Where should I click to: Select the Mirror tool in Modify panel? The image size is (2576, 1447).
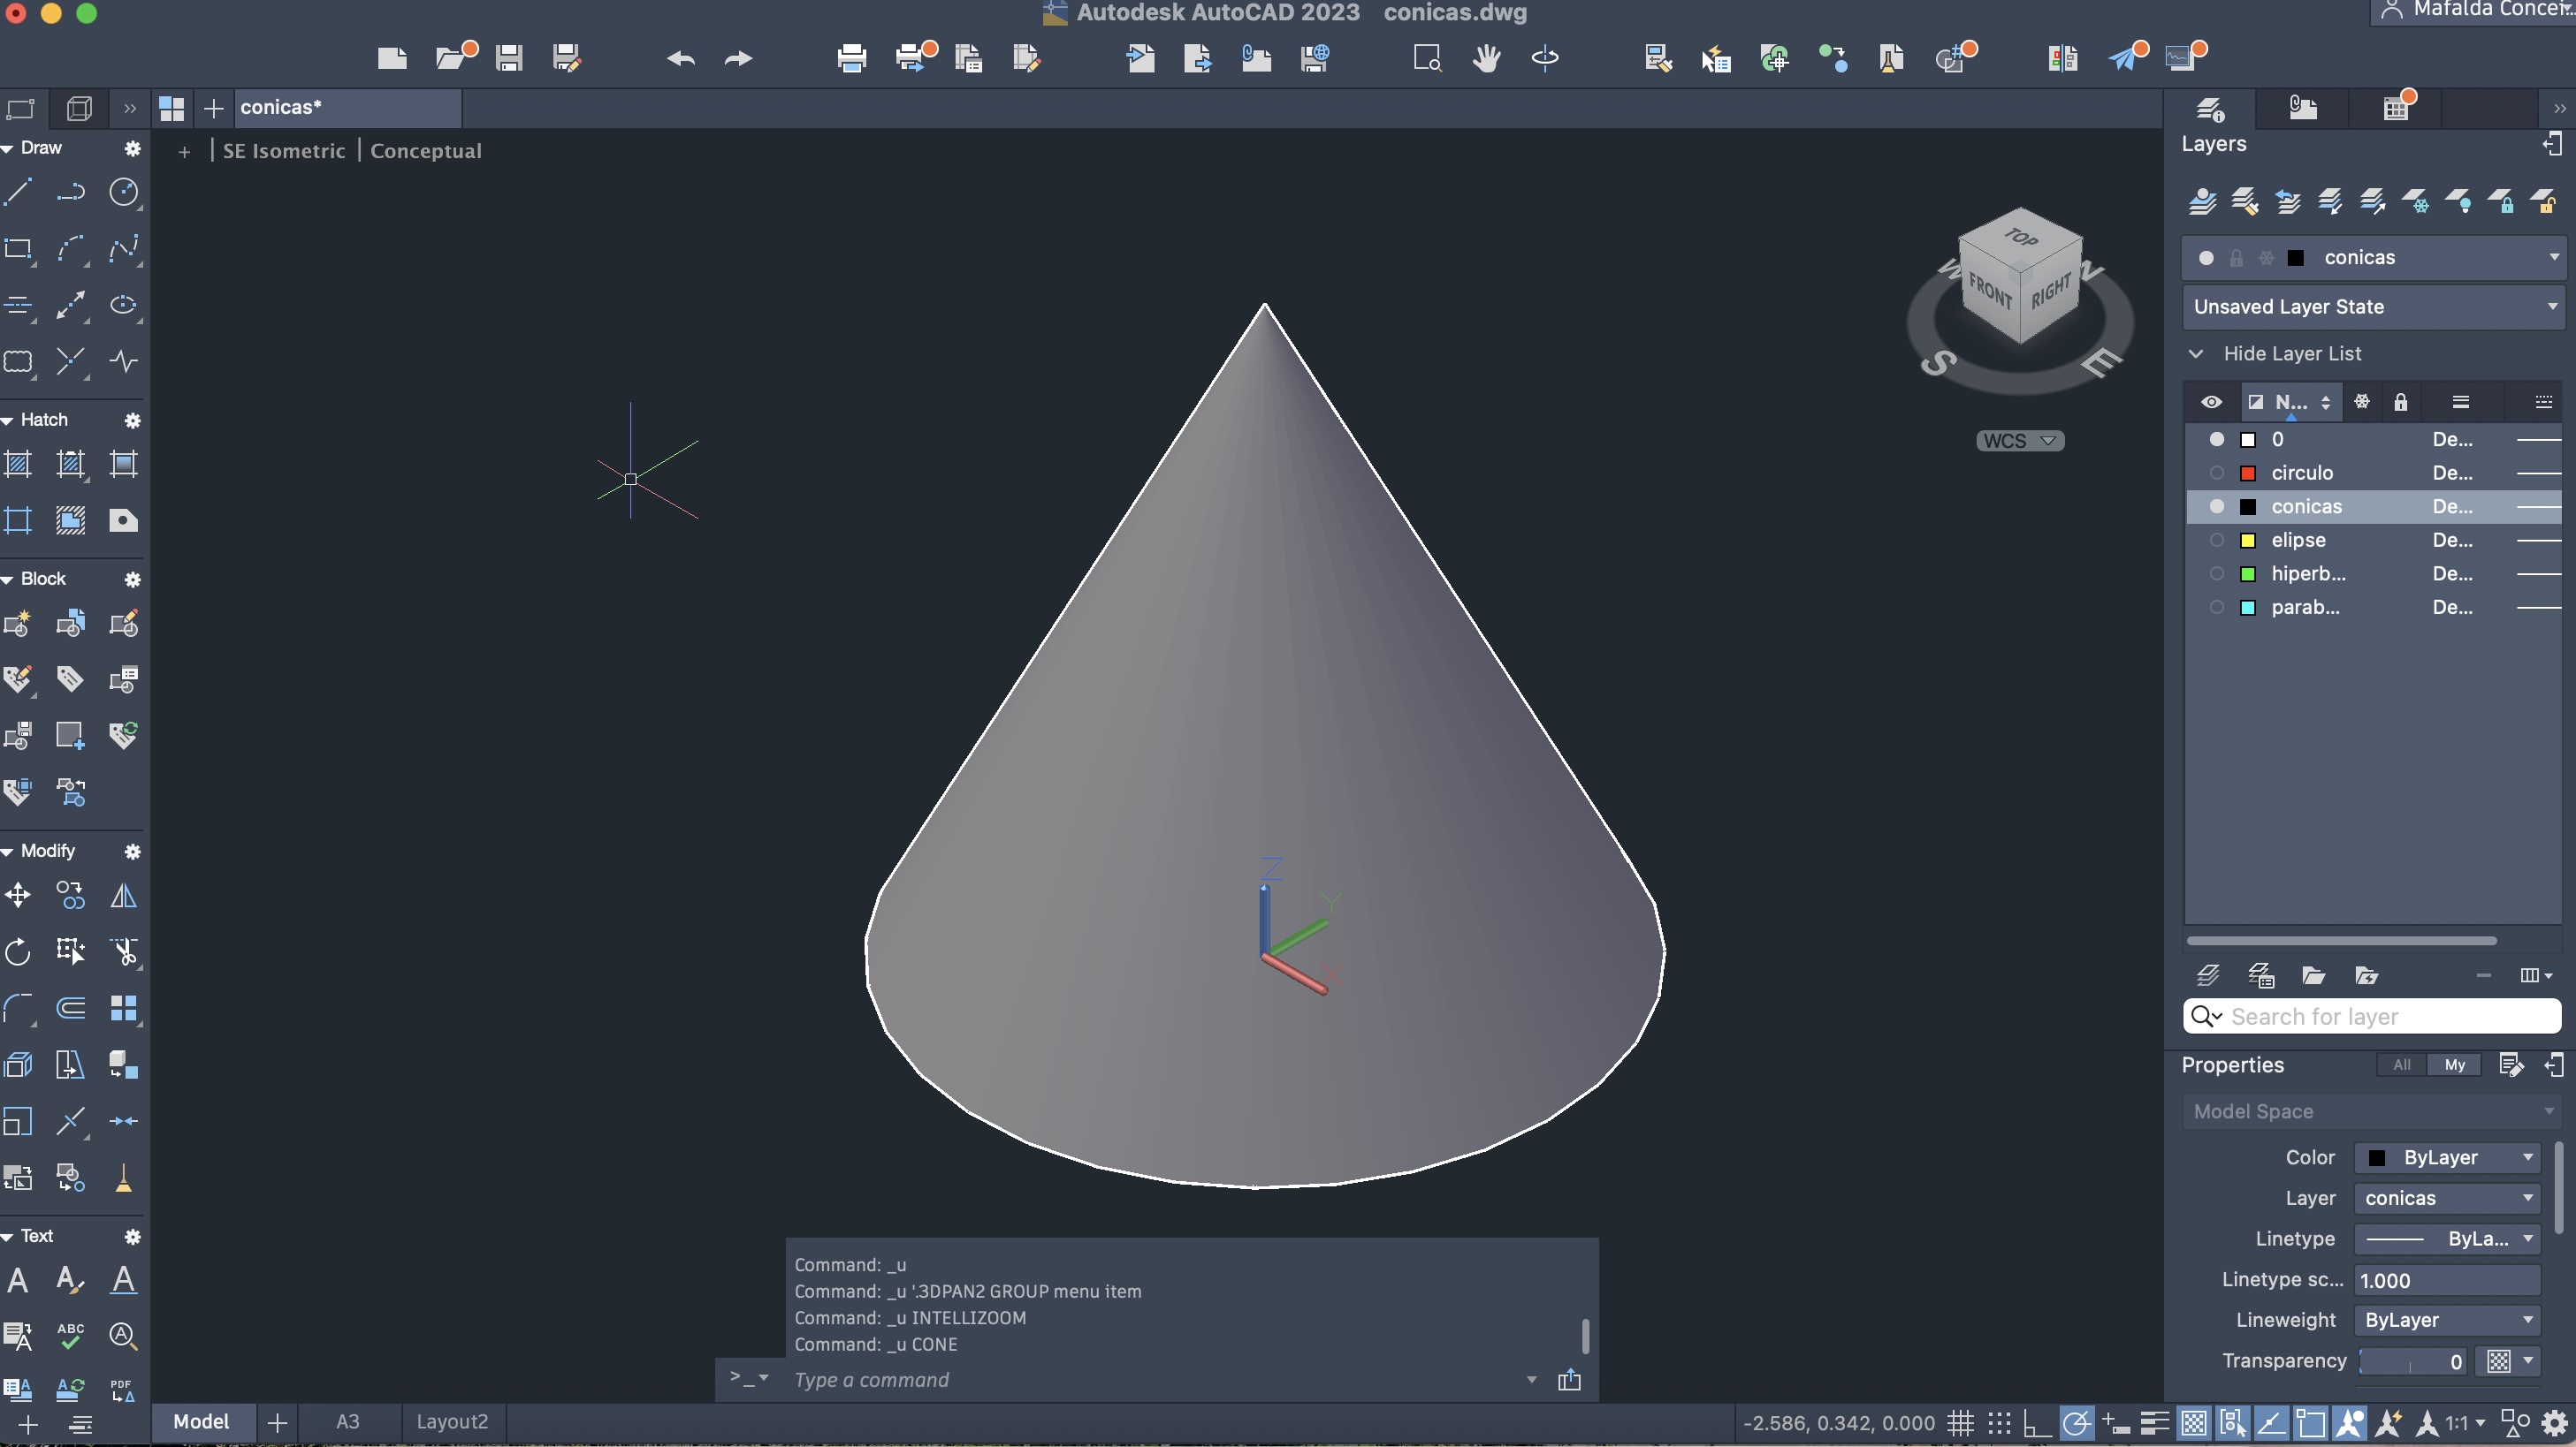pos(124,896)
